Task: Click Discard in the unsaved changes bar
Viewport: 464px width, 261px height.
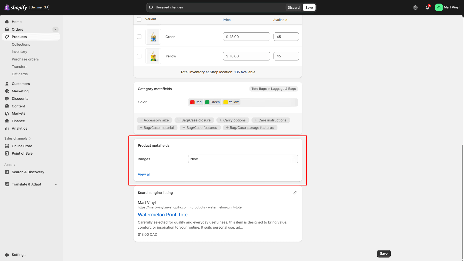Action: tap(294, 7)
